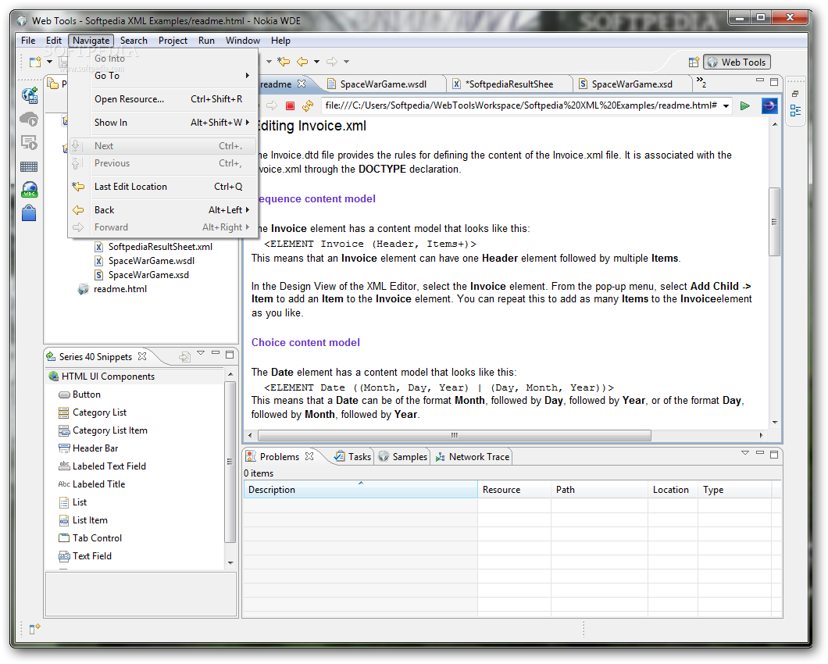
Task: Close the readme editor tab
Action: [x=302, y=84]
